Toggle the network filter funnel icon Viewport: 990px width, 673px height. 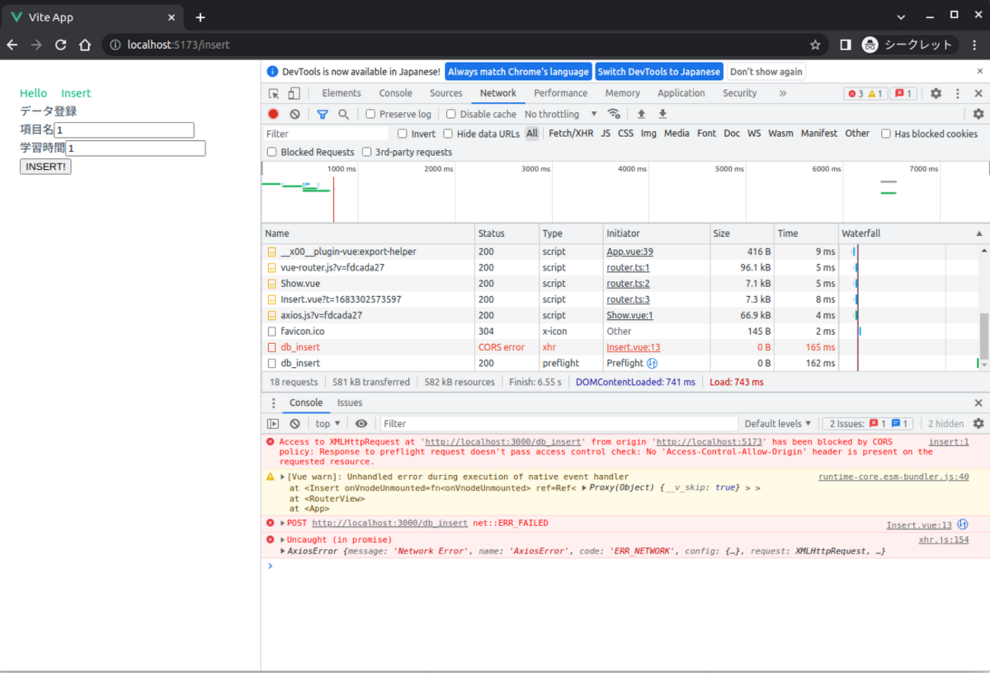point(322,114)
